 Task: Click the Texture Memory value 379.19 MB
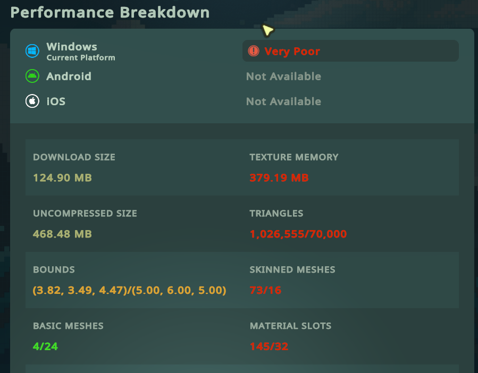[279, 177]
